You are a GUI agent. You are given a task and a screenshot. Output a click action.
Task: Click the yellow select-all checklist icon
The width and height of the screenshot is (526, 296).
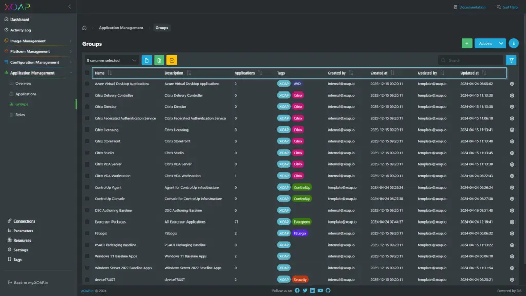pos(172,60)
